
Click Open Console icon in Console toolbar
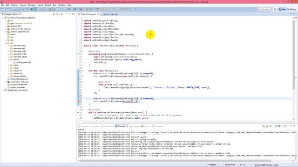(285, 126)
